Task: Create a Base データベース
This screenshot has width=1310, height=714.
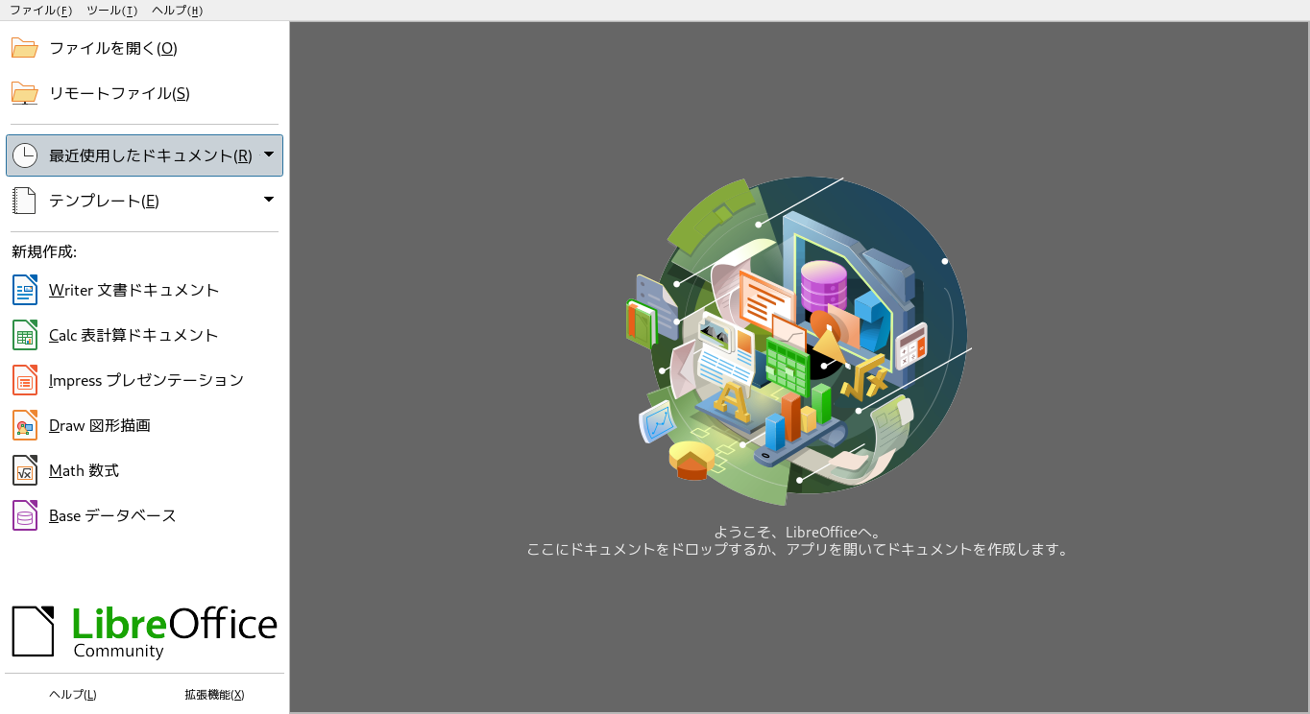Action: click(x=144, y=515)
